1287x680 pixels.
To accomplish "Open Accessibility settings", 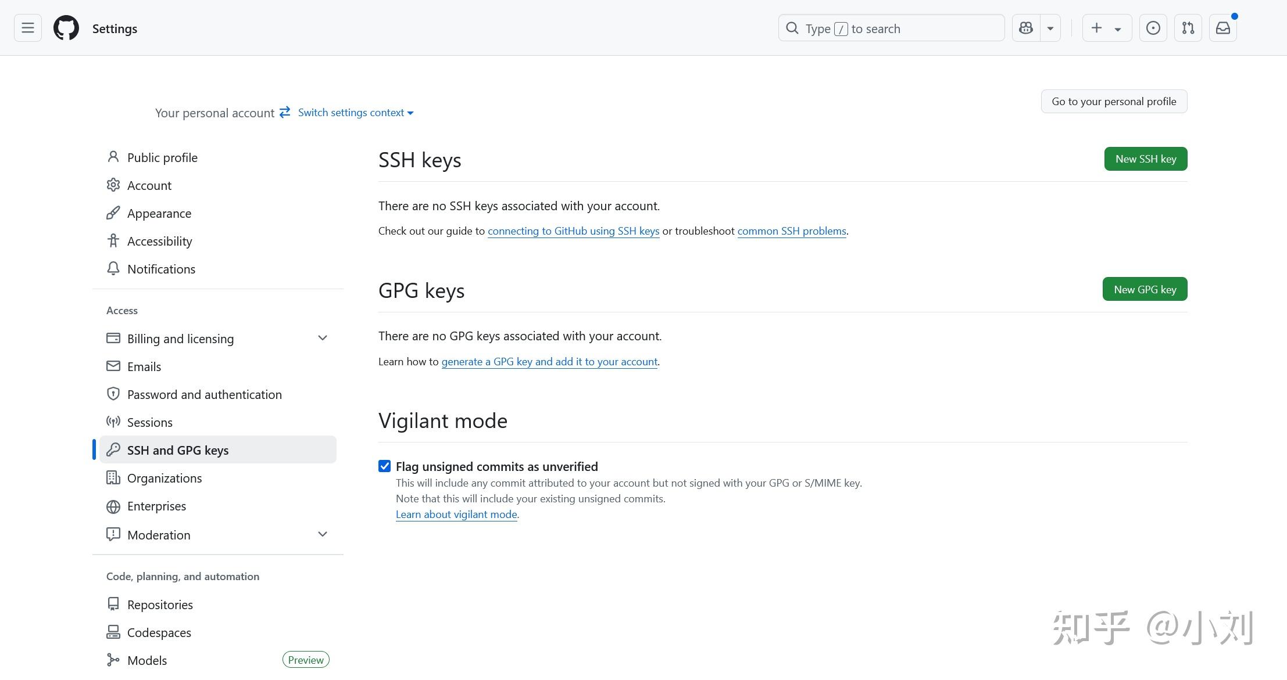I will [x=159, y=240].
